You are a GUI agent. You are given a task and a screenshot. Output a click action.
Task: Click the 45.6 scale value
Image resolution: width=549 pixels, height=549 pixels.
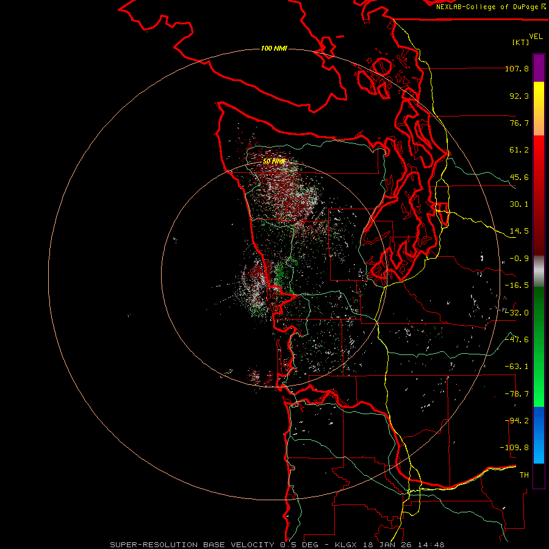[x=519, y=177]
